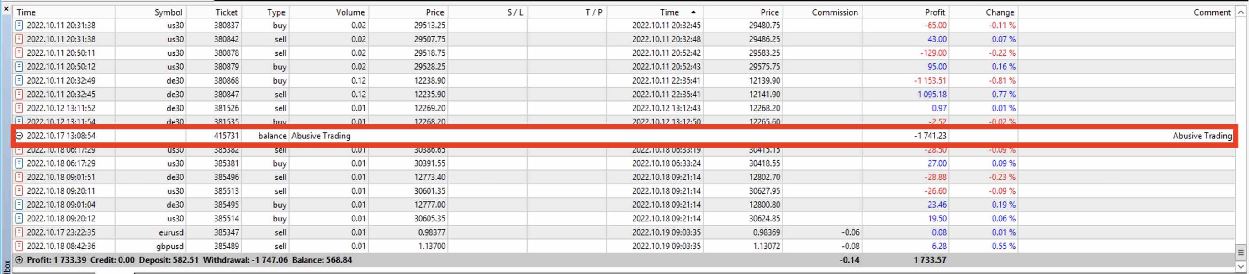1249x274 pixels.
Task: Click the order icon for ticket 385381
Action: 19,163
